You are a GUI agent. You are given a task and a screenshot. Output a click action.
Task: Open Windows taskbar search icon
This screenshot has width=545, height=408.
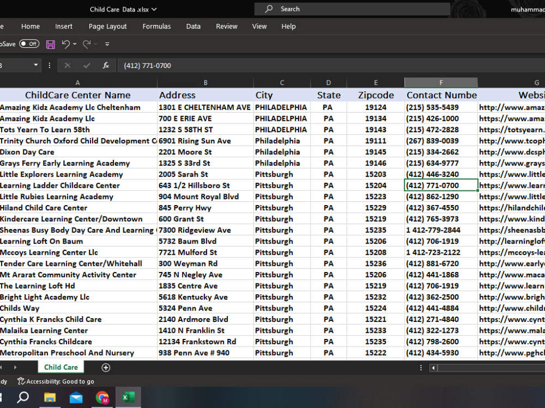[x=23, y=397]
